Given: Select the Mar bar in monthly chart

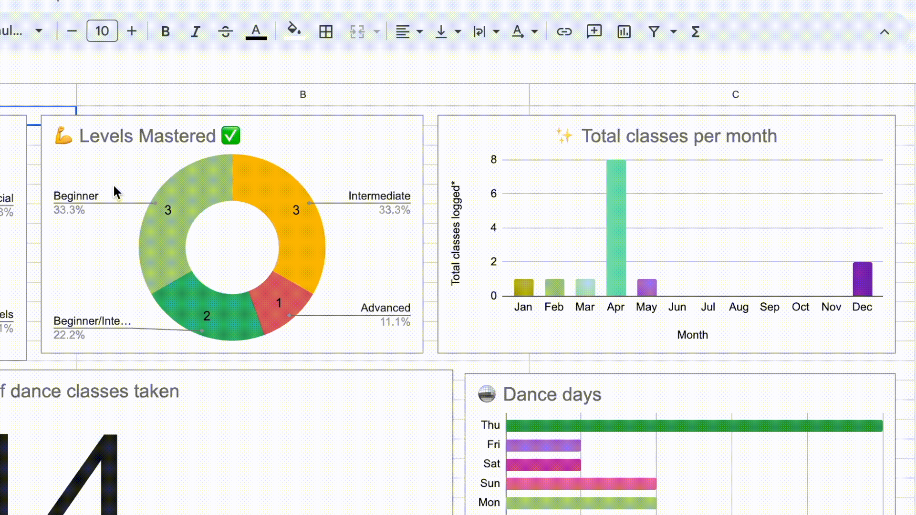Looking at the screenshot, I should pos(585,288).
